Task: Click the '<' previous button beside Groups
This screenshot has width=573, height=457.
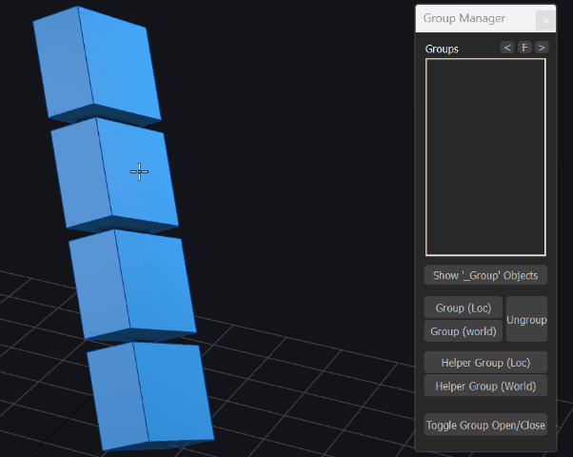Action: click(507, 48)
